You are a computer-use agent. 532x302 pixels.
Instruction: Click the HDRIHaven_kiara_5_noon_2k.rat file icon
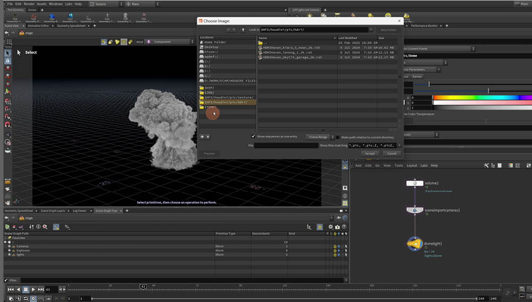point(260,48)
